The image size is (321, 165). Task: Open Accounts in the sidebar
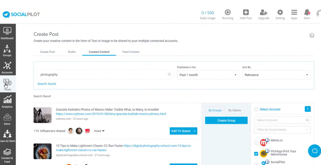coord(7,67)
